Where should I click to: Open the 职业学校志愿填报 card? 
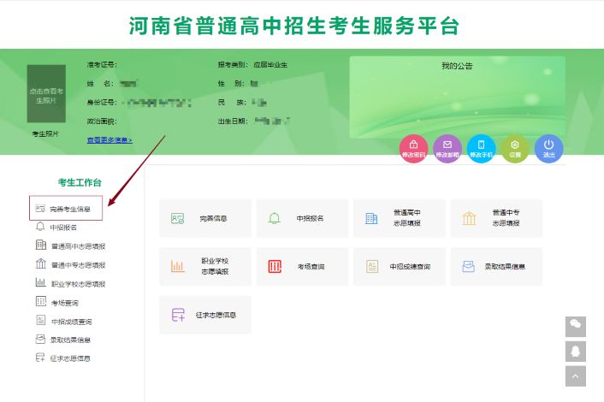(x=205, y=267)
